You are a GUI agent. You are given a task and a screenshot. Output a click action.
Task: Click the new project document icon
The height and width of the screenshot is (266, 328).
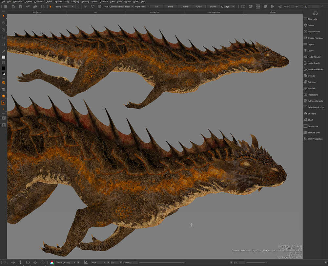(x=6, y=7)
